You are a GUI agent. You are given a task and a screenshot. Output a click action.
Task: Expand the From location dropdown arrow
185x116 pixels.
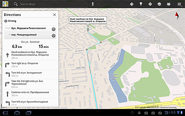pyautogui.click(x=54, y=29)
